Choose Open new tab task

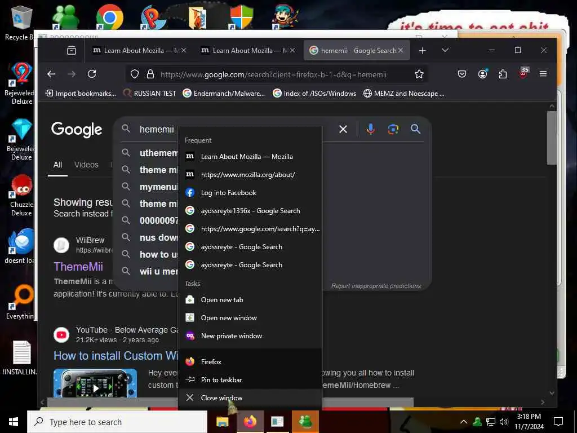tap(250, 300)
